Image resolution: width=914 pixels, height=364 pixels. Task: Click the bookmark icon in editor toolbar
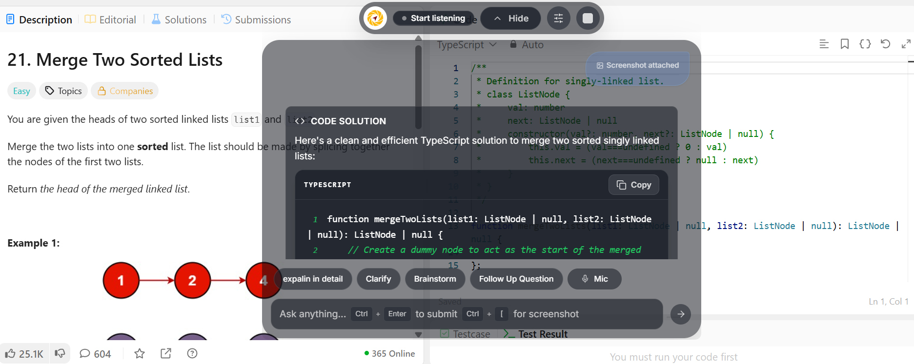[x=845, y=44]
